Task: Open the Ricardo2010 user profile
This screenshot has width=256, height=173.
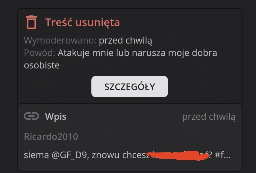Action: click(51, 137)
